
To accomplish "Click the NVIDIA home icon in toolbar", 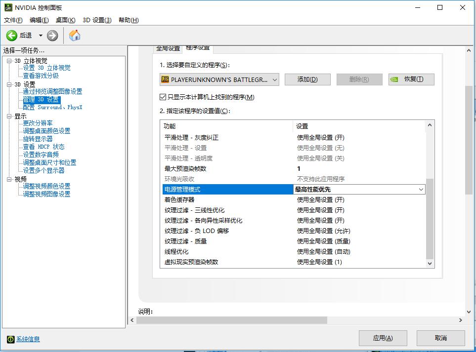I will [x=75, y=35].
